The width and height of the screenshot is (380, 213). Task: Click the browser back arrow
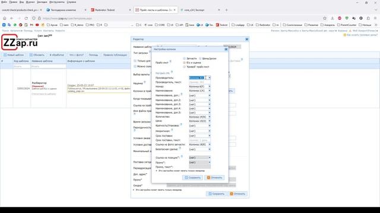tap(12, 18)
